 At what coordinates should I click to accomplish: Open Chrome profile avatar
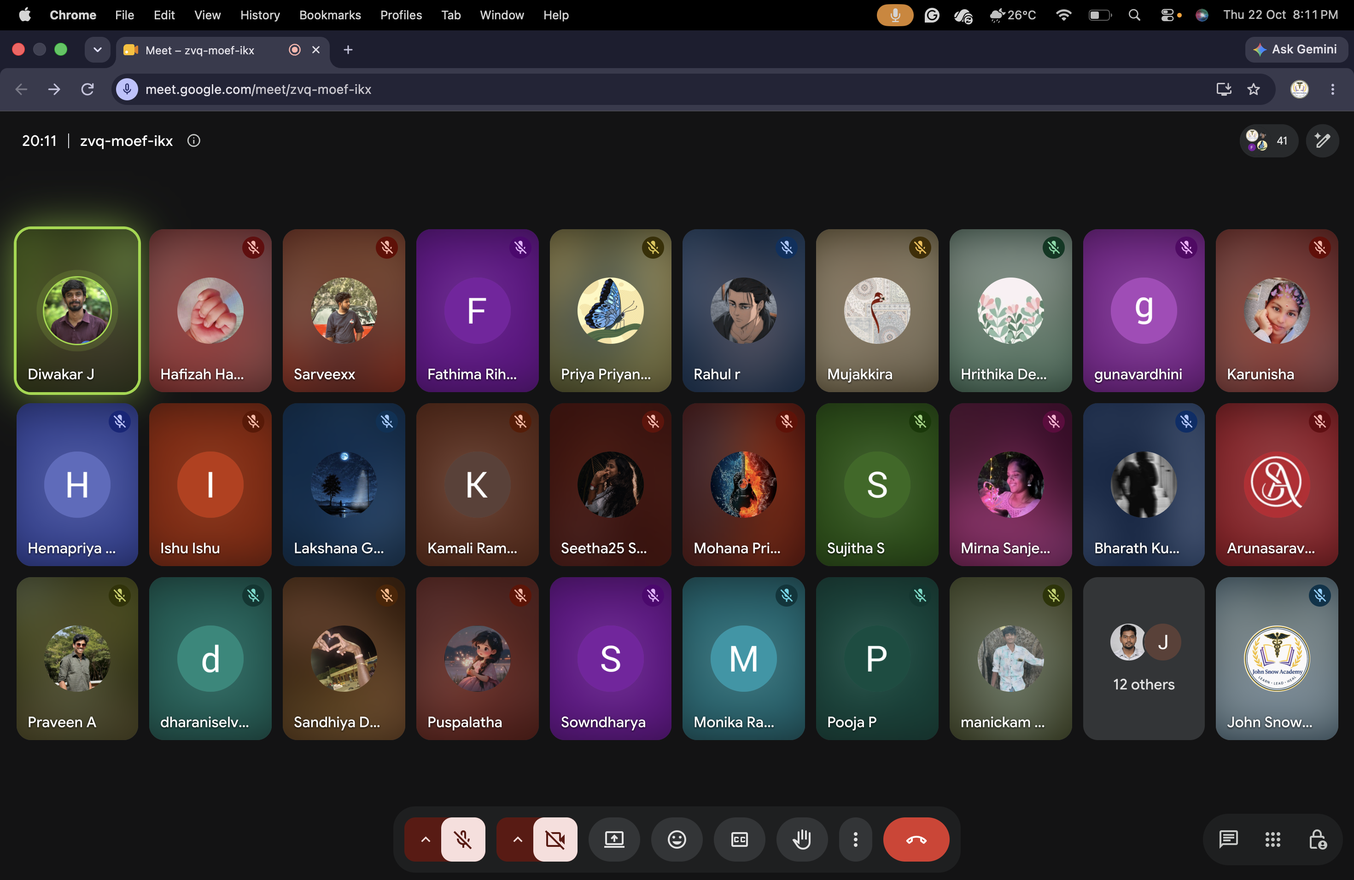[x=1299, y=89]
